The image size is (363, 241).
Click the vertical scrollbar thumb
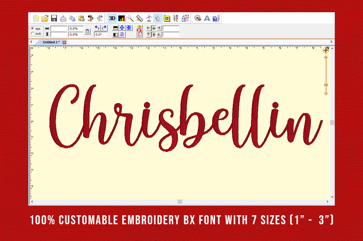click(332, 123)
